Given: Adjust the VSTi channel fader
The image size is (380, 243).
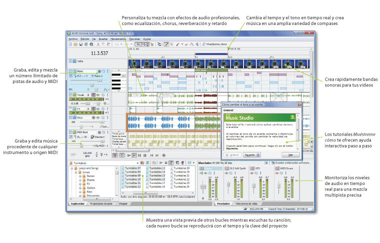Looking at the screenshot, I should pos(253,186).
